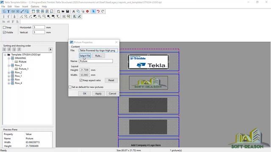This screenshot has width=271, height=152.
Task: Collapse the DRAWING tree node
Action: click(9, 58)
